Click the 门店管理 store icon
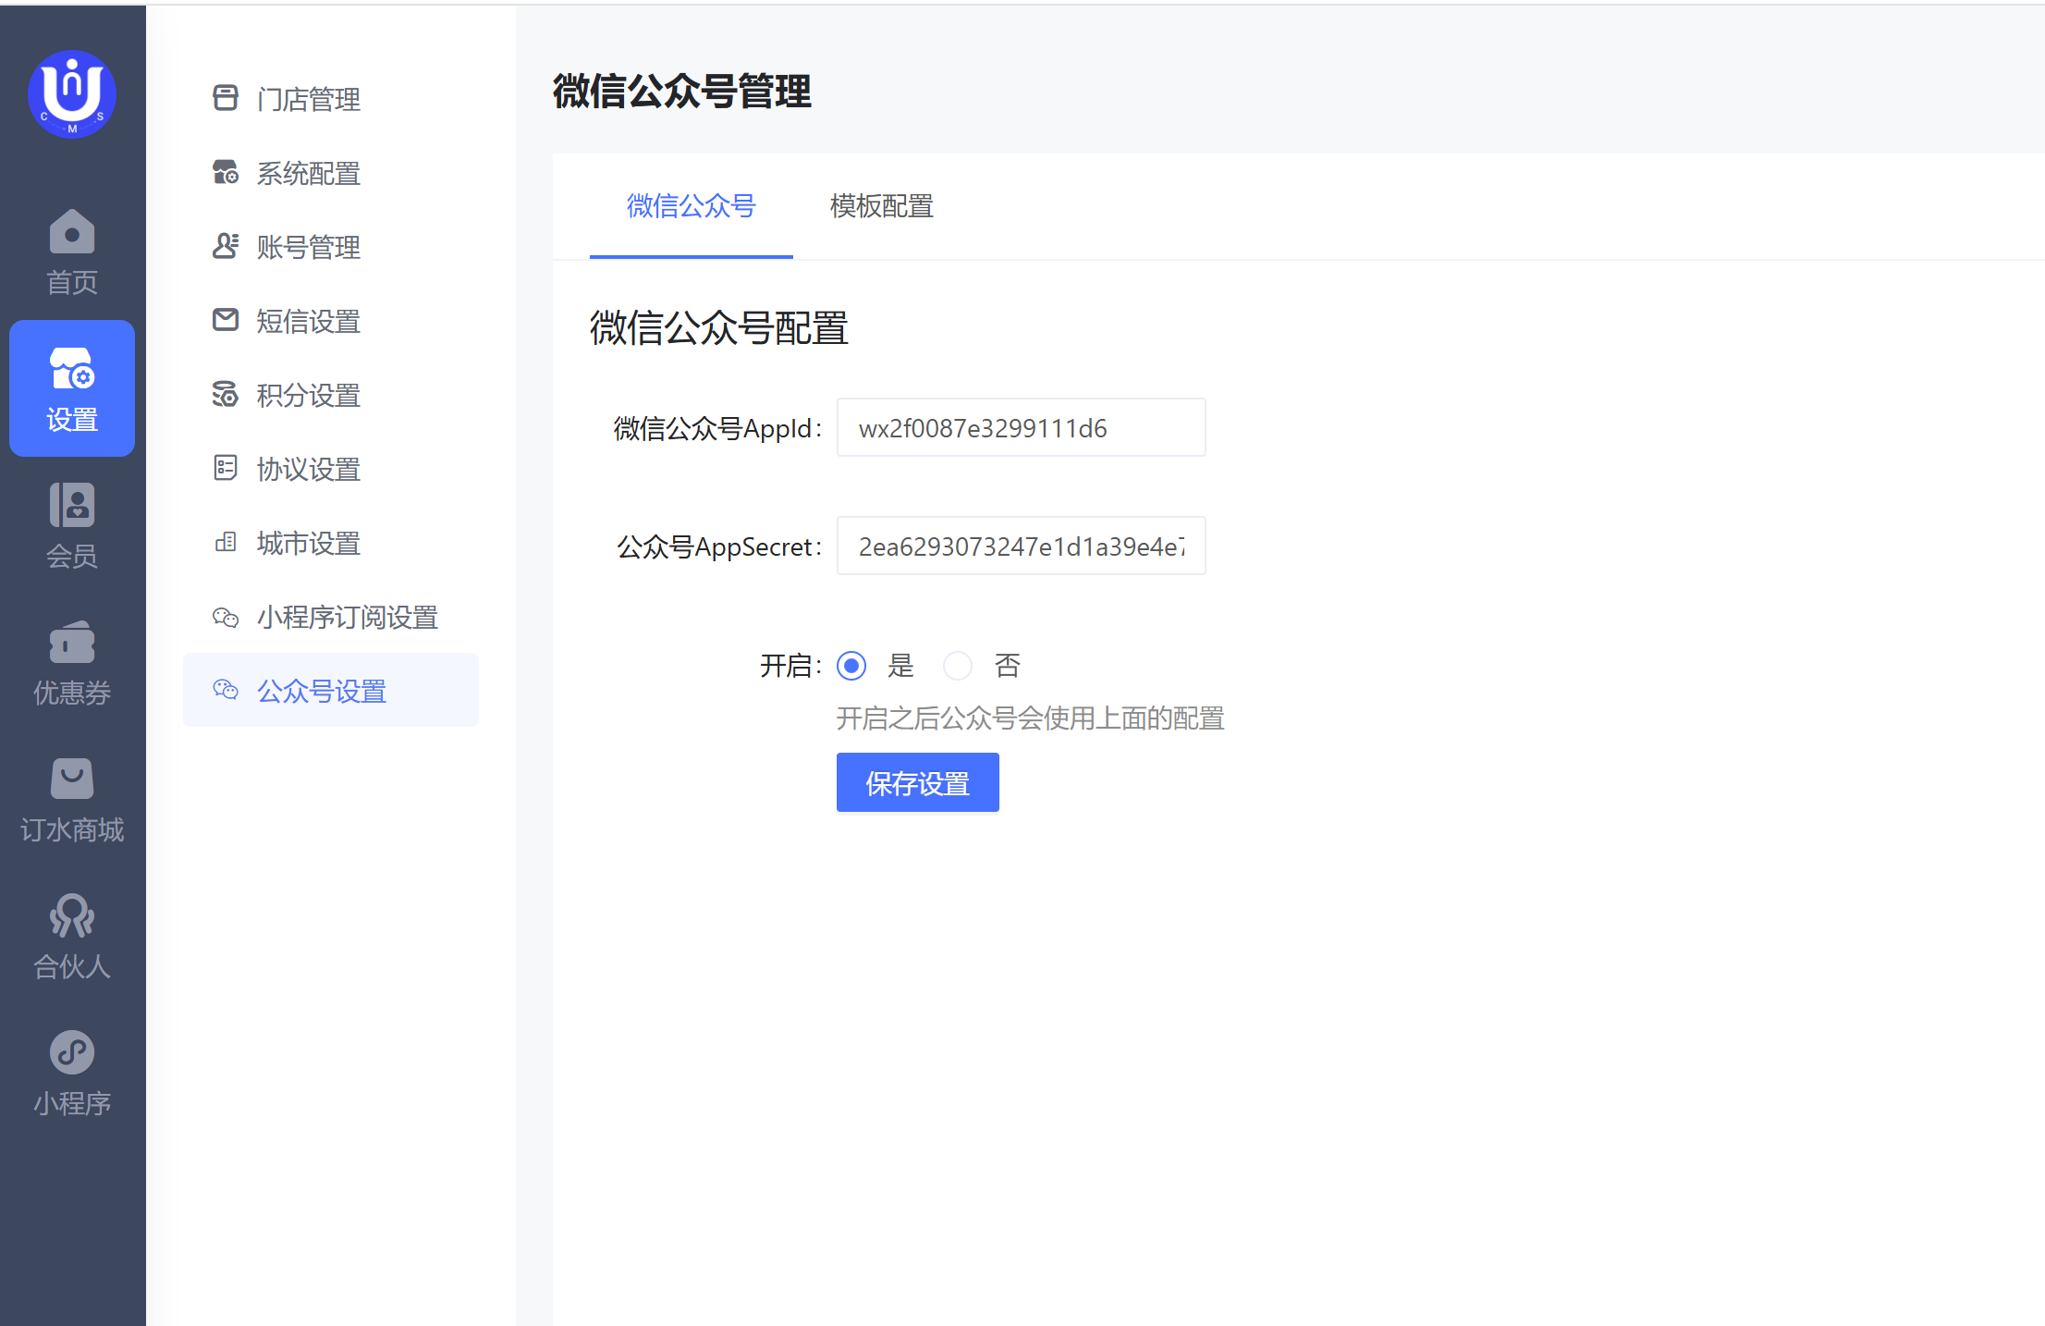 coord(226,98)
